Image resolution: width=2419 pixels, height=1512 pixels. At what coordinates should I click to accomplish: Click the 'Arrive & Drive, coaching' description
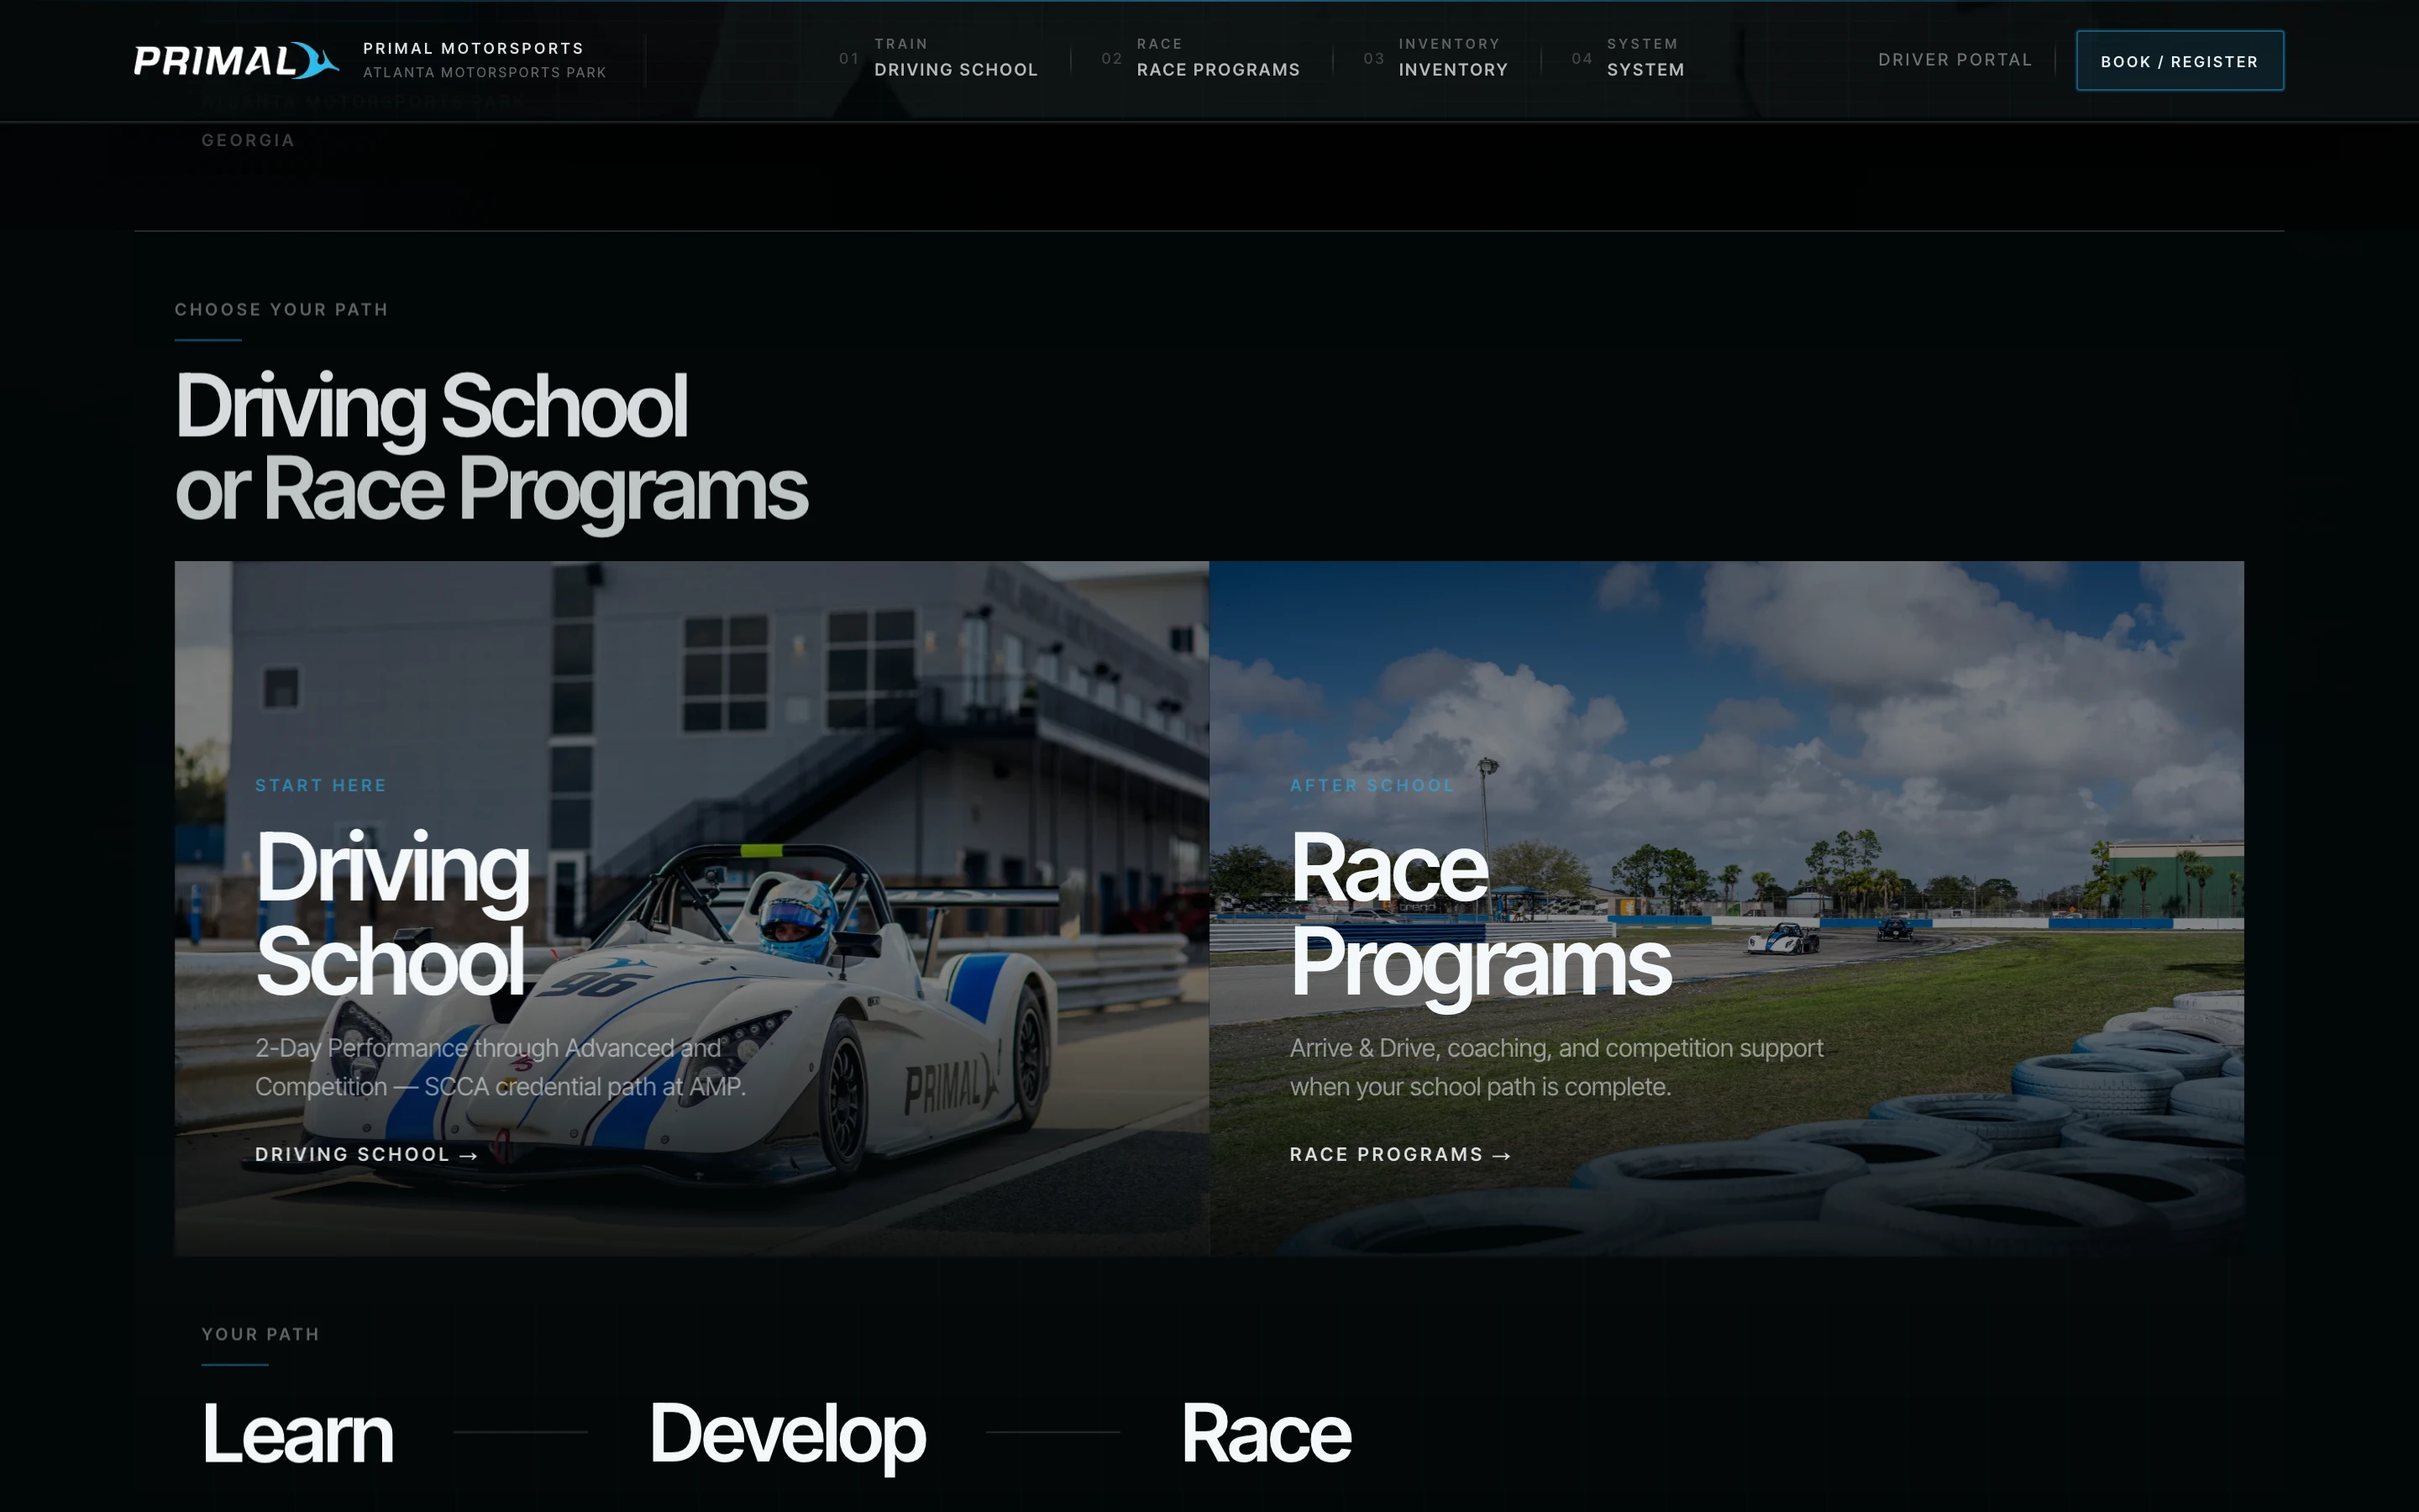(1556, 1067)
